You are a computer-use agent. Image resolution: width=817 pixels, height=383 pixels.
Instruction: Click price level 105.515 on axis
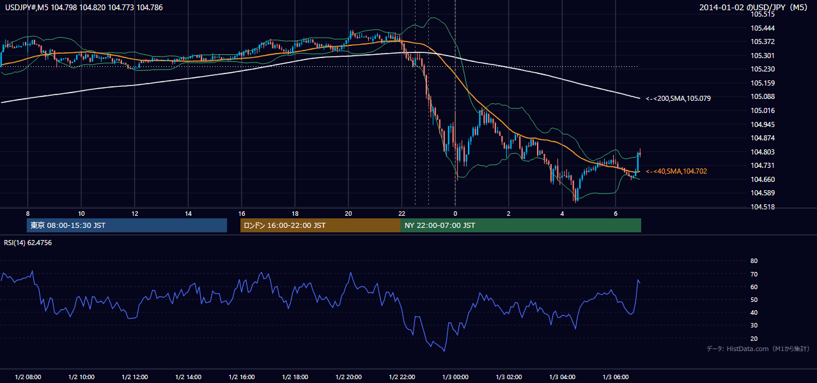tap(763, 14)
